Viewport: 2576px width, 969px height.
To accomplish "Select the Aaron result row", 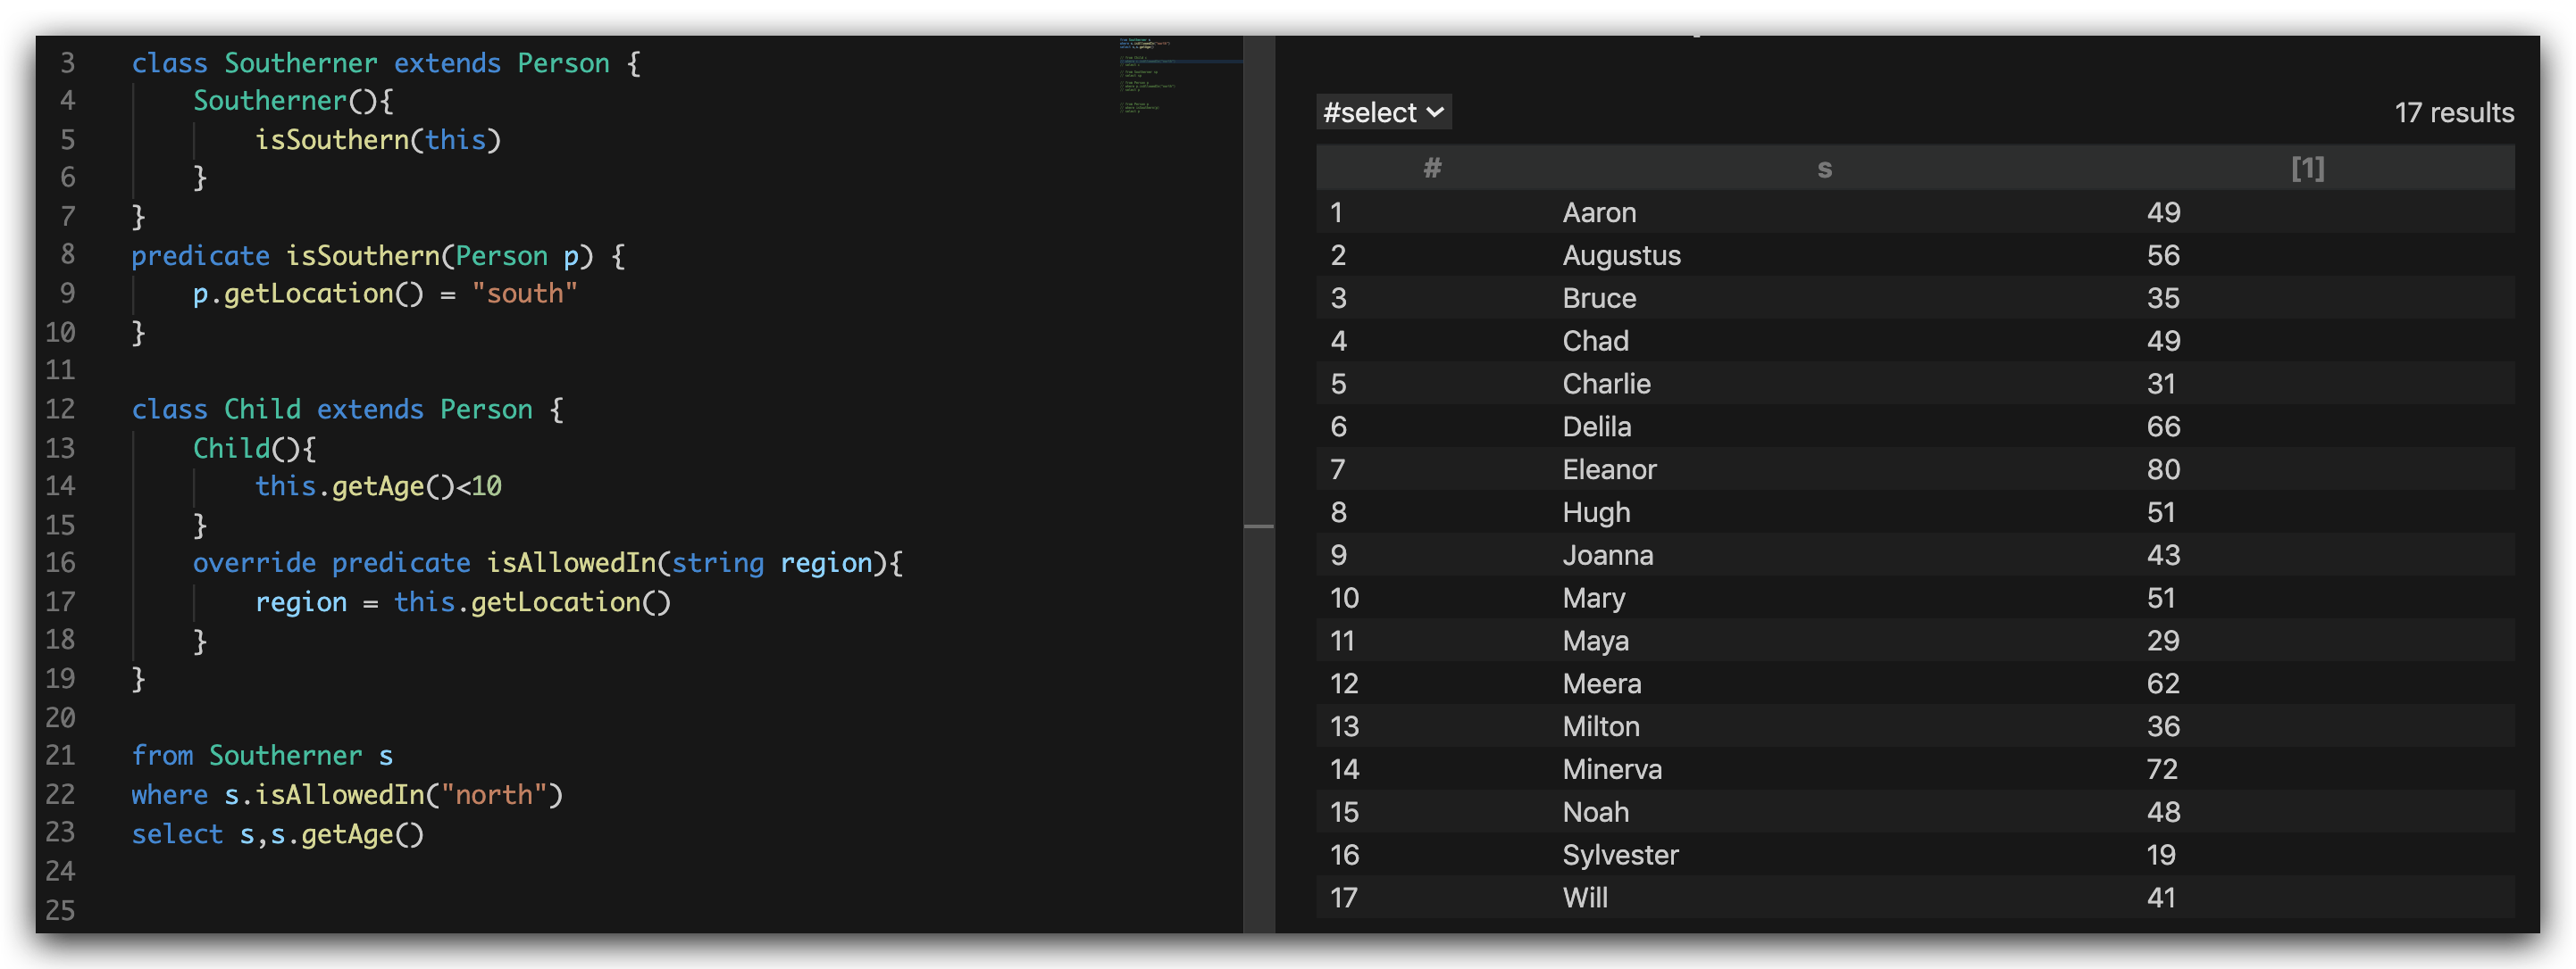I will [1915, 212].
